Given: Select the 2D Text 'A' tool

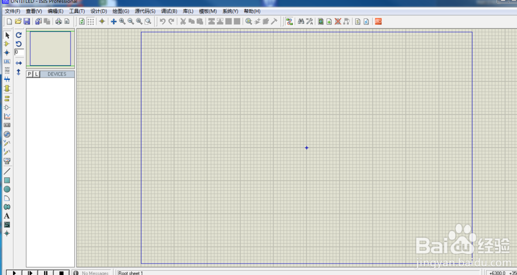Looking at the screenshot, I should [7, 216].
